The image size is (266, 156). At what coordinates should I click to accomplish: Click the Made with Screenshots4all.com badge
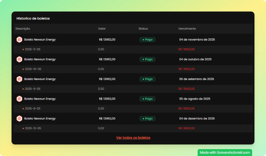click(225, 153)
